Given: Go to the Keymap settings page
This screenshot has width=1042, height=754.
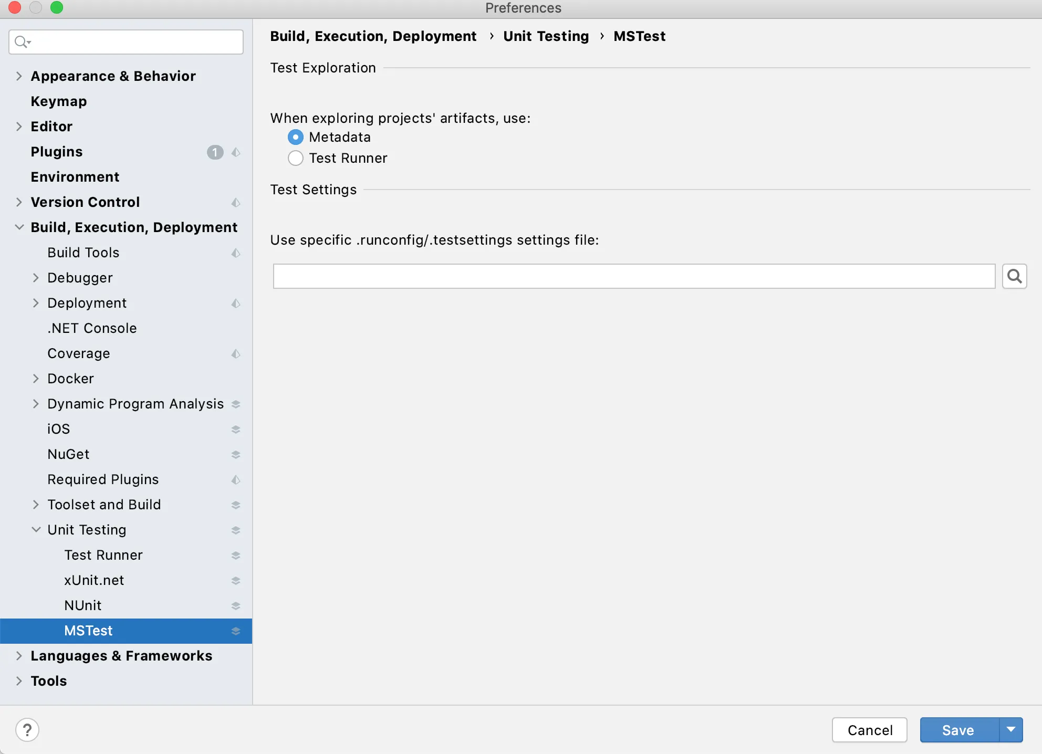Looking at the screenshot, I should pyautogui.click(x=59, y=101).
